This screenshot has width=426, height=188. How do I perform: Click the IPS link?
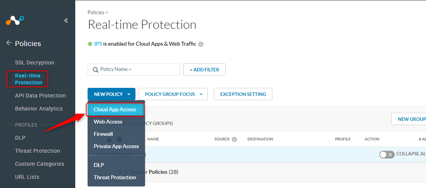tap(98, 44)
